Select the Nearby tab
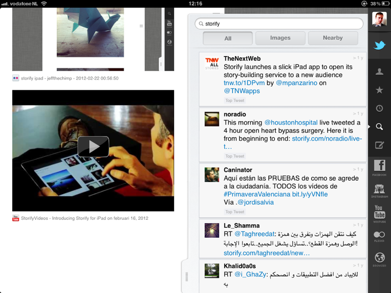The width and height of the screenshot is (391, 293). pos(333,38)
